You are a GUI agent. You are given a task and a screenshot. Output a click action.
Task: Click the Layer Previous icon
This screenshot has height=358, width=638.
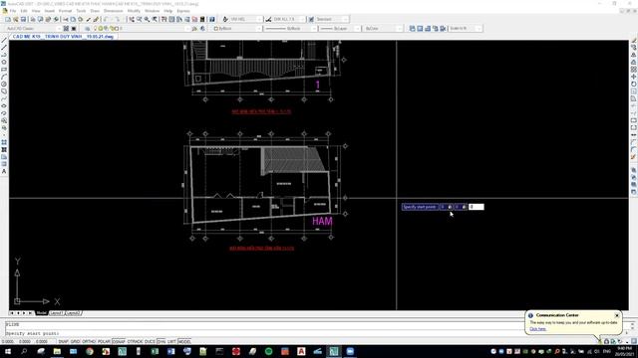click(202, 29)
